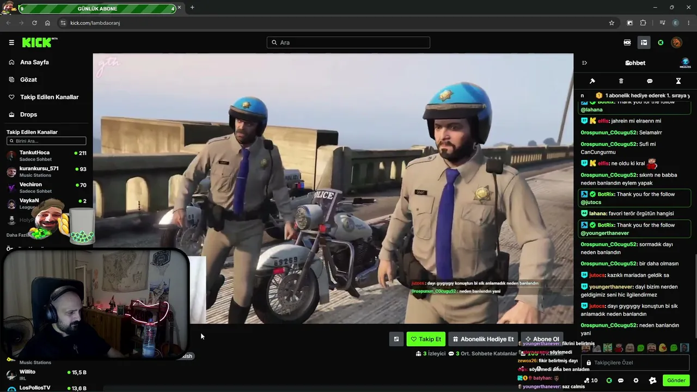Open chat settings gear
Screen dimensions: 697x392
(x=636, y=381)
